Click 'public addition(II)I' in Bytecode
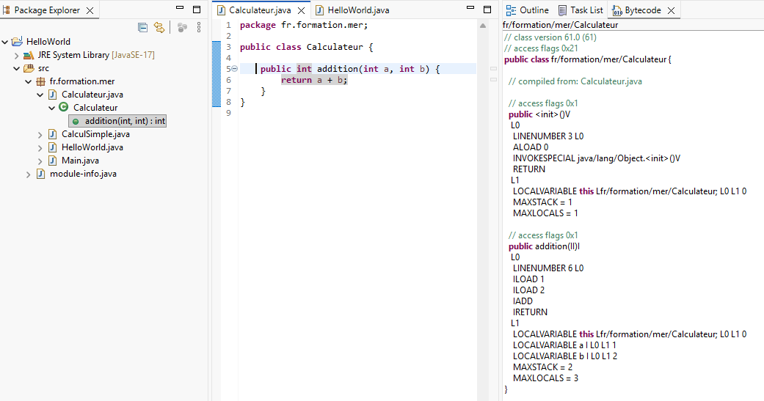Image resolution: width=764 pixels, height=401 pixels. click(545, 247)
